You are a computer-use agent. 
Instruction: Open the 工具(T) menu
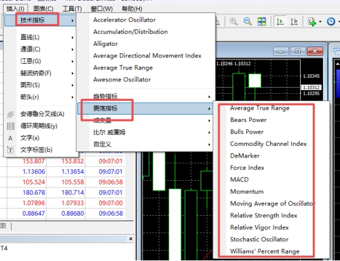(72, 9)
